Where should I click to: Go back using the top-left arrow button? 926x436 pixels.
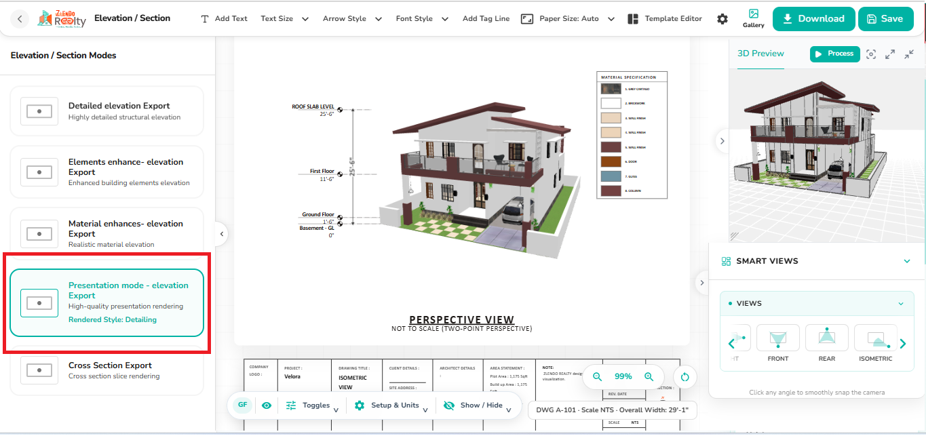tap(20, 19)
